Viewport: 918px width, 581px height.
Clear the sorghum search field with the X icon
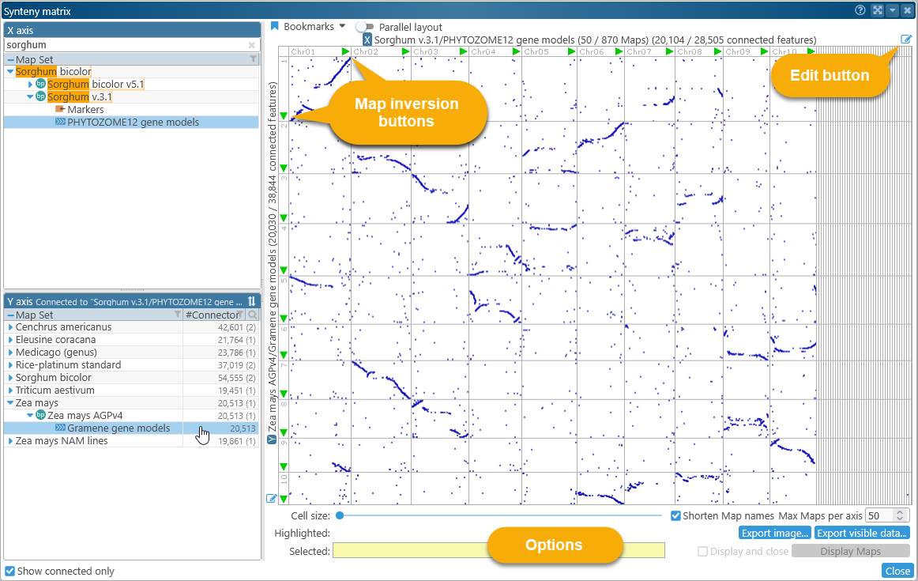click(252, 46)
